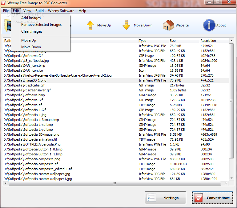Select row D:\Softpedia\SOFTPEDIA barcode.Png

[116, 144]
